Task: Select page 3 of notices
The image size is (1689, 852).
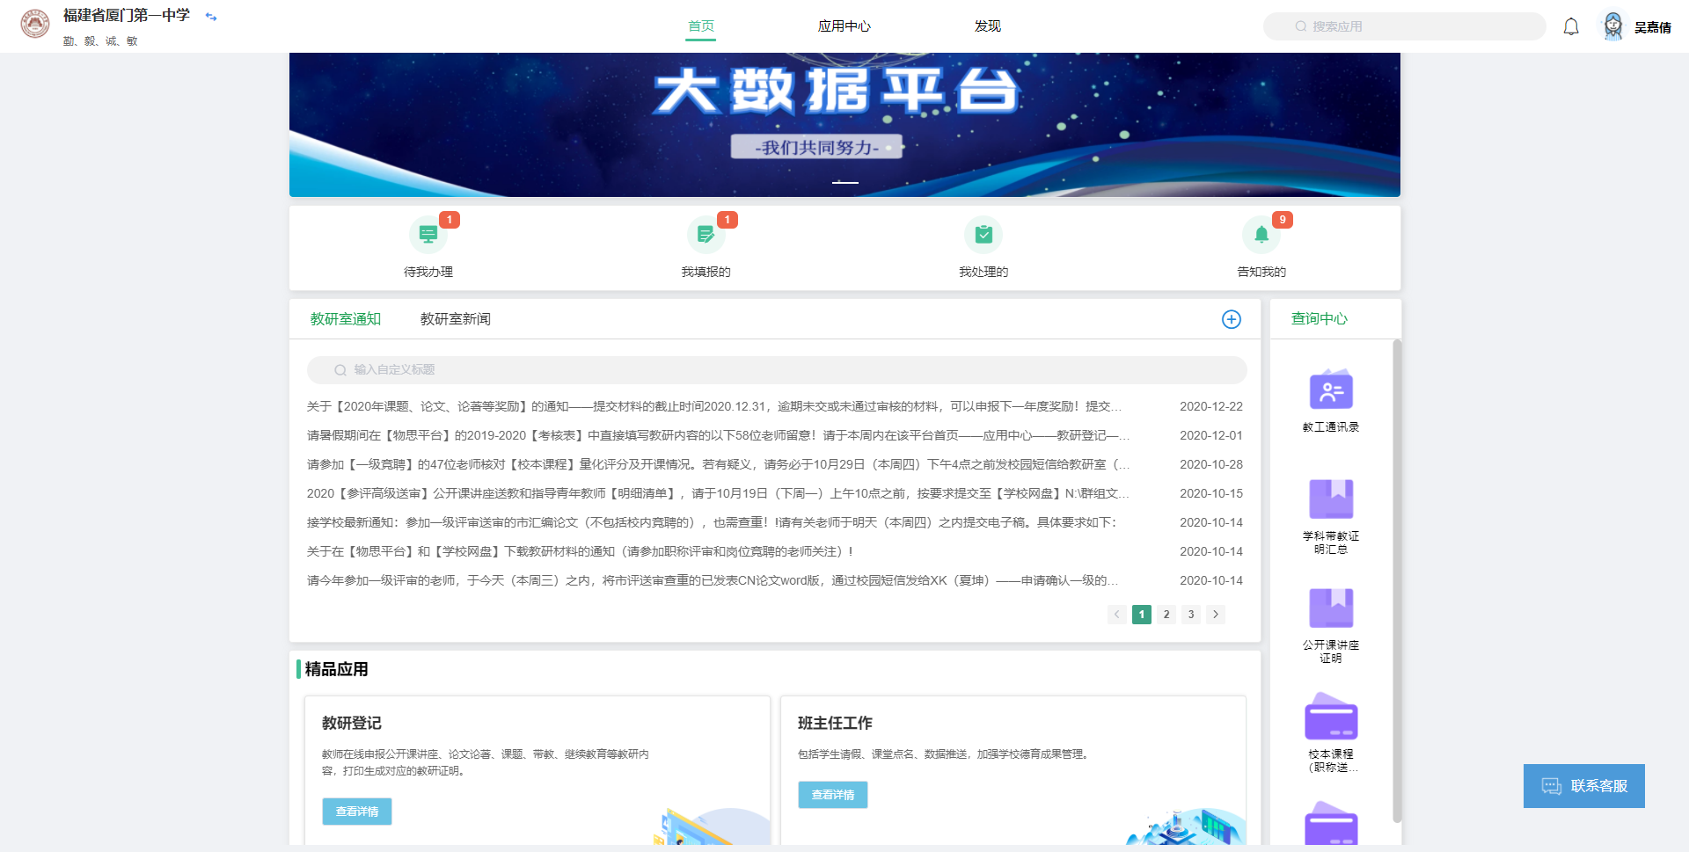Action: point(1190,615)
